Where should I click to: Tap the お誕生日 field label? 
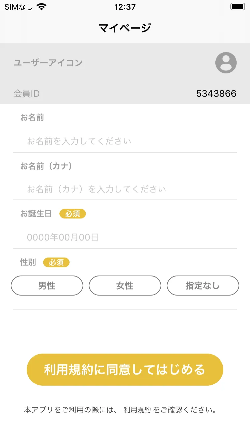pyautogui.click(x=36, y=214)
